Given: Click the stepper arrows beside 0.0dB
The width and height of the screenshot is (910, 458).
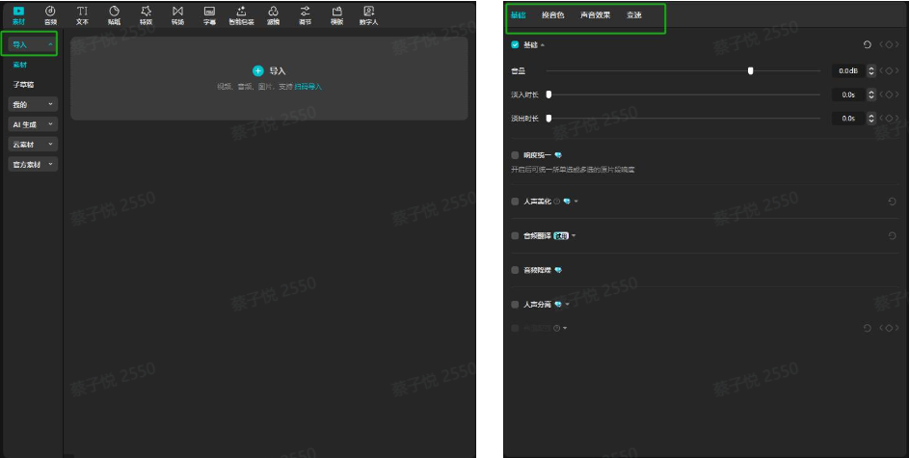Looking at the screenshot, I should pyautogui.click(x=870, y=70).
